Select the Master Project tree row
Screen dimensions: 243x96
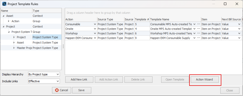point(31,48)
